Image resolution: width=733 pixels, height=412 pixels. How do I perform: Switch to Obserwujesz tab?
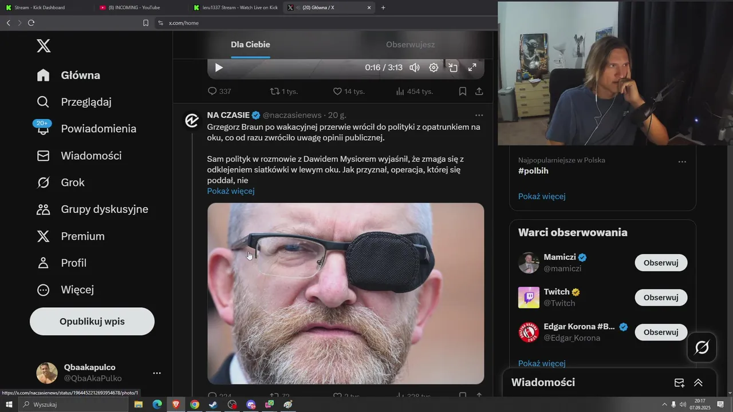(410, 45)
